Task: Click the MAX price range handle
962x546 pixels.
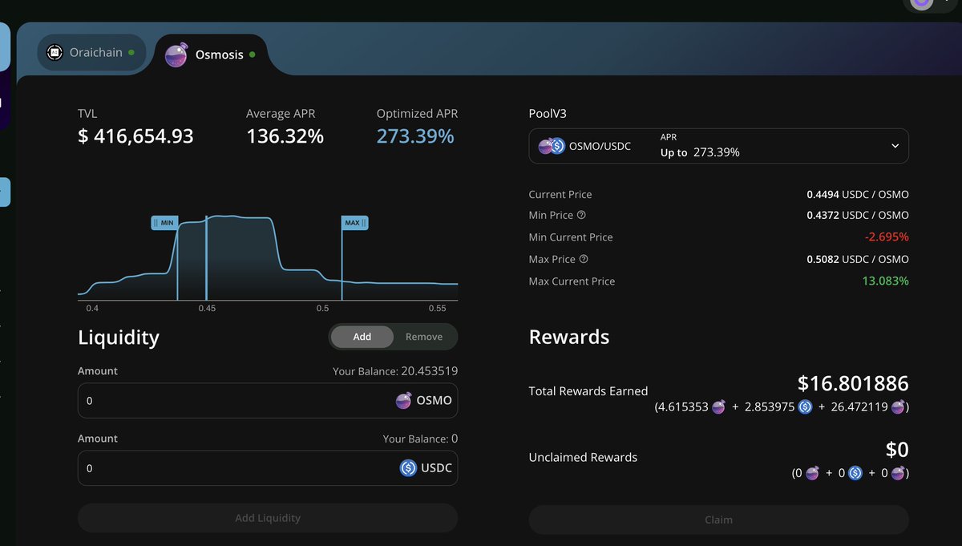Action: pyautogui.click(x=354, y=222)
